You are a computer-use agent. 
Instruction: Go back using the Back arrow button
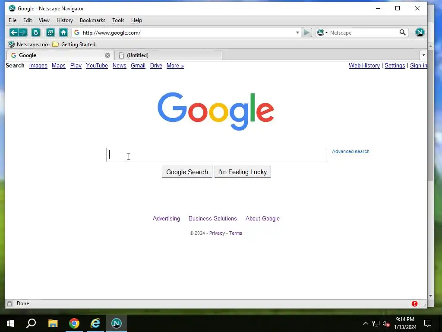click(13, 32)
